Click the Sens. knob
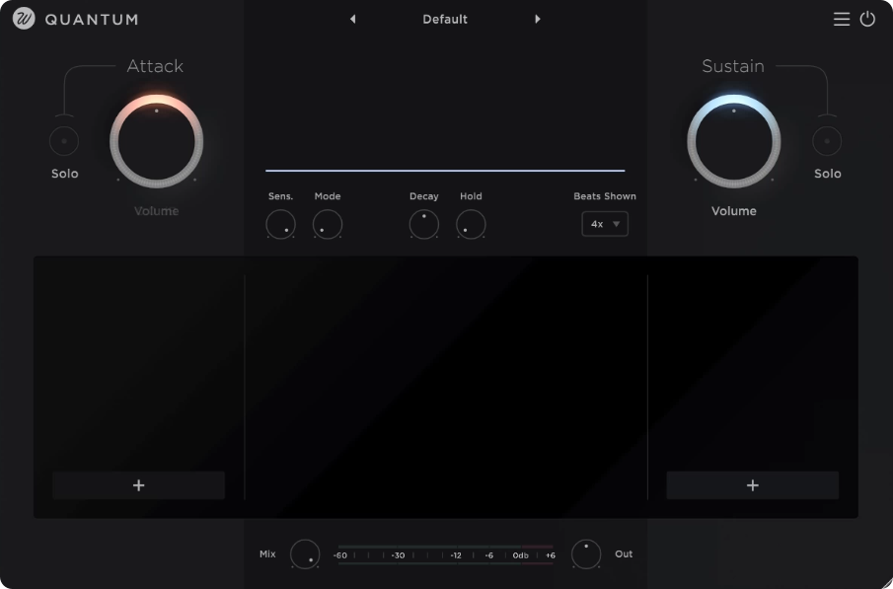 click(281, 224)
